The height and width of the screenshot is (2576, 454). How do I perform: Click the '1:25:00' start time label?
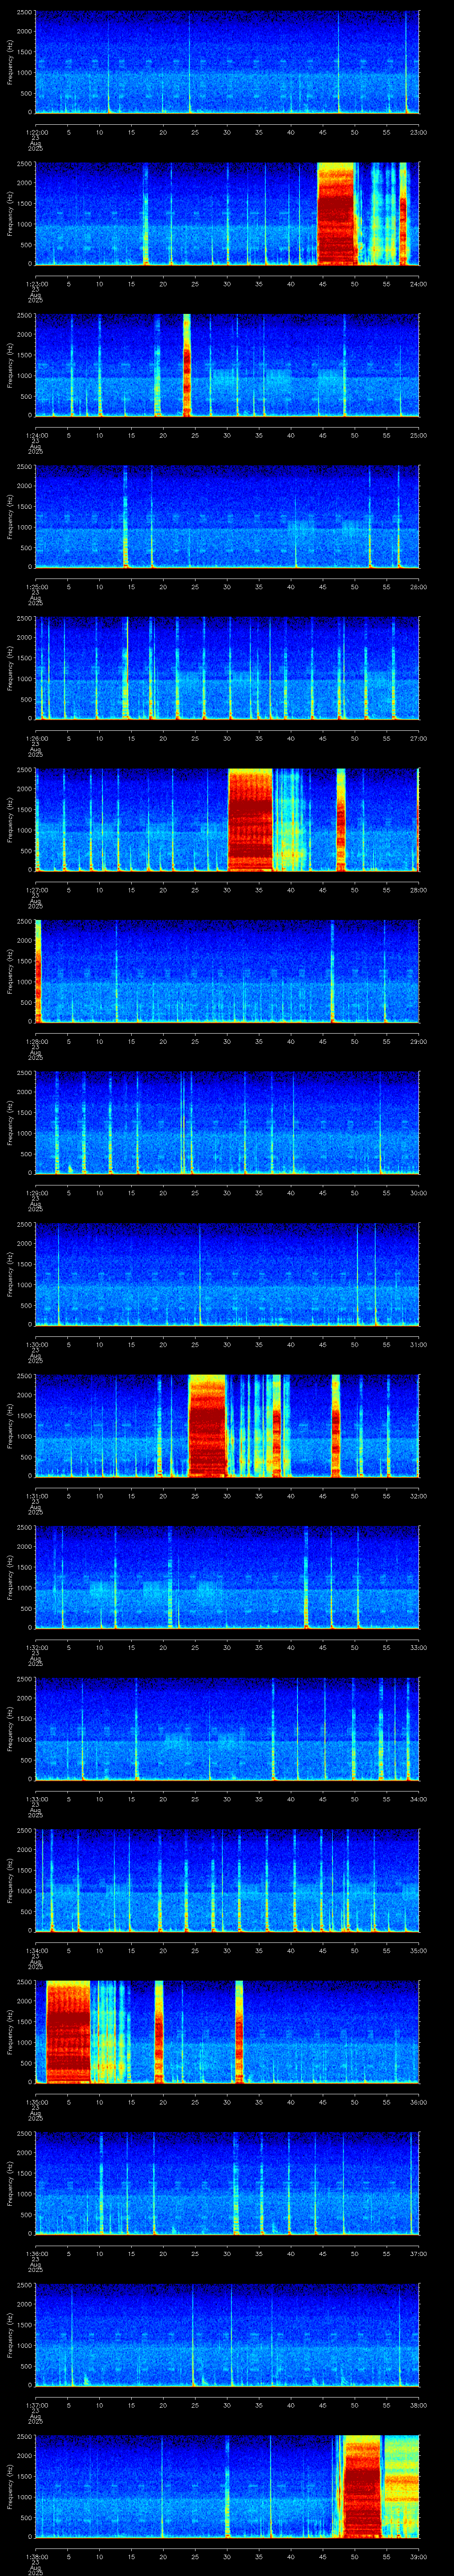coord(36,587)
